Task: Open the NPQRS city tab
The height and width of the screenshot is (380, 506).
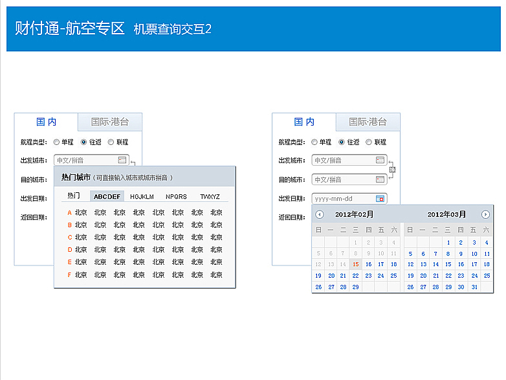Action: click(x=176, y=197)
